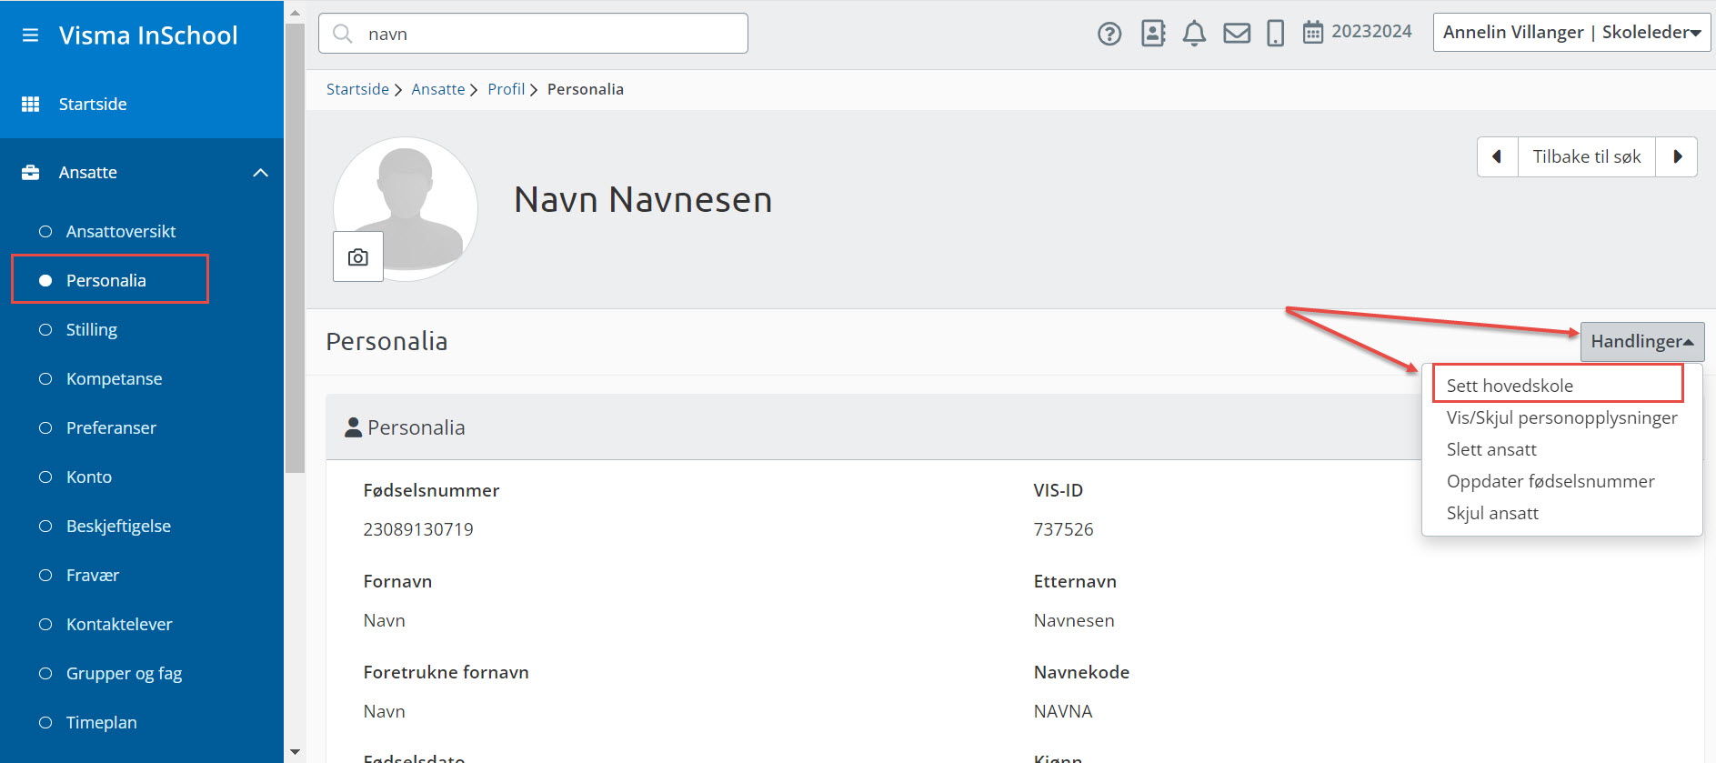Open Kontaktelever in the sidebar

click(118, 624)
